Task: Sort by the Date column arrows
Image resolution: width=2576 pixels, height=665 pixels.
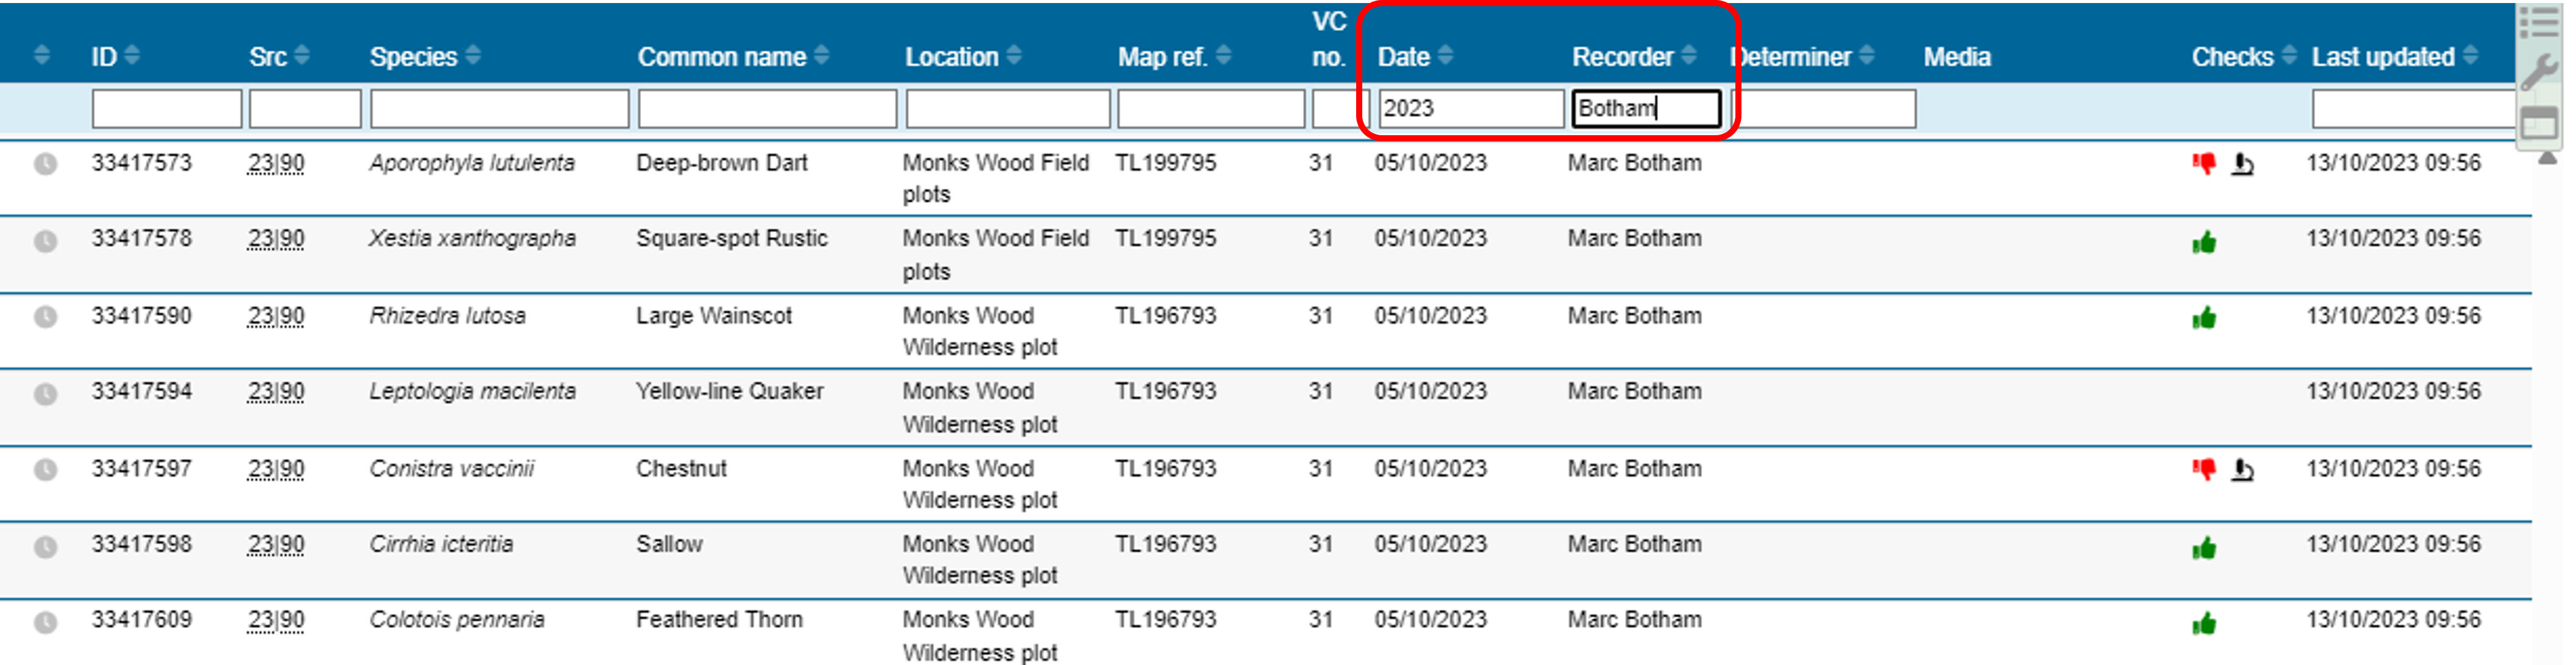Action: (x=1445, y=55)
